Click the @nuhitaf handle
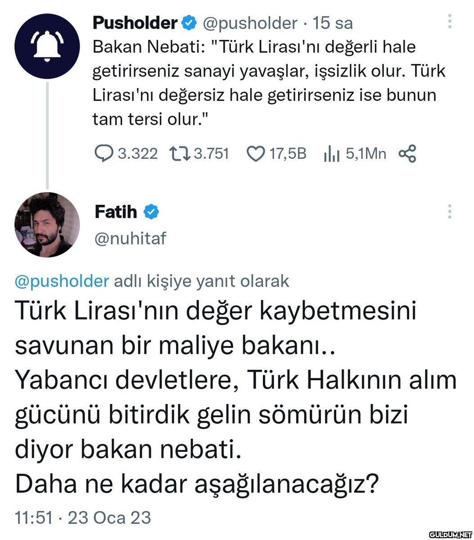 130,238
